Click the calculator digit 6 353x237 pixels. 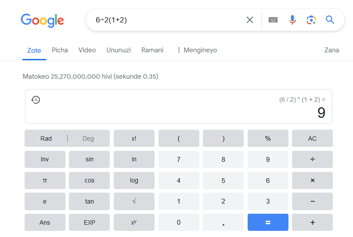click(x=268, y=180)
